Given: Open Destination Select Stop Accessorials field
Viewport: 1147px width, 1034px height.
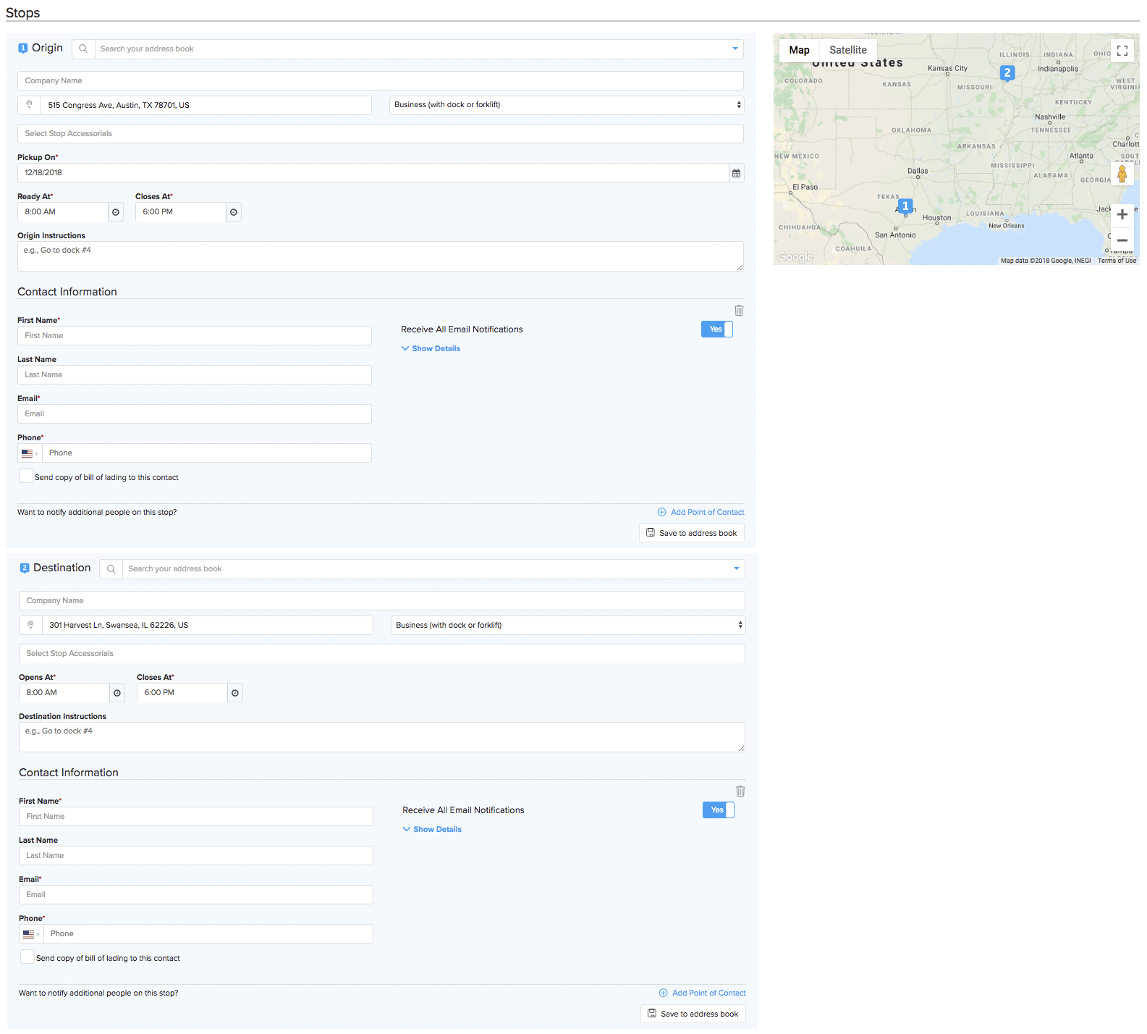Looking at the screenshot, I should point(382,654).
